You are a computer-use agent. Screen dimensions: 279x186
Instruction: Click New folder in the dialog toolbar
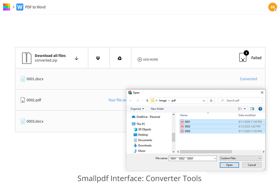point(157,109)
